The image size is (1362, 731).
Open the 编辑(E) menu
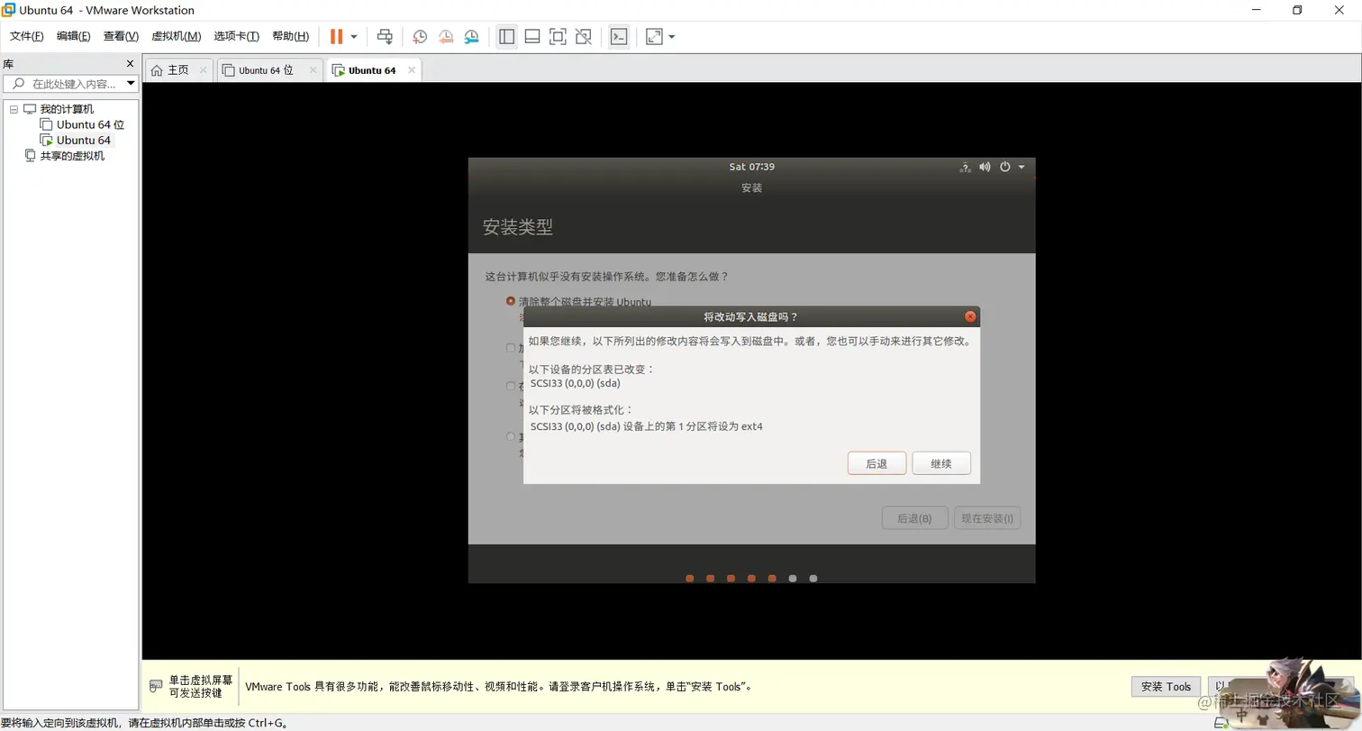pyautogui.click(x=73, y=36)
